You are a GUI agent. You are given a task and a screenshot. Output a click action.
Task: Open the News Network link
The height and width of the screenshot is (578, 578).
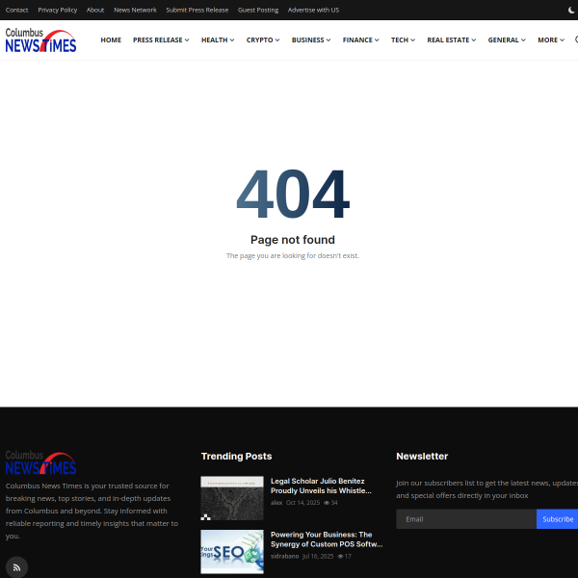pos(135,10)
